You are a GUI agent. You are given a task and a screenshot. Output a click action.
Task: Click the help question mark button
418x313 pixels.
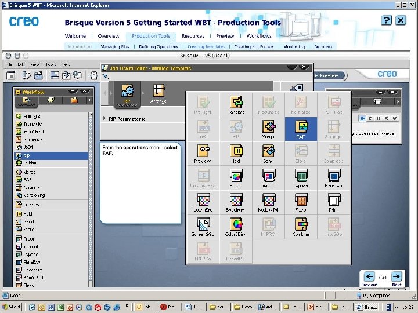coord(387,20)
